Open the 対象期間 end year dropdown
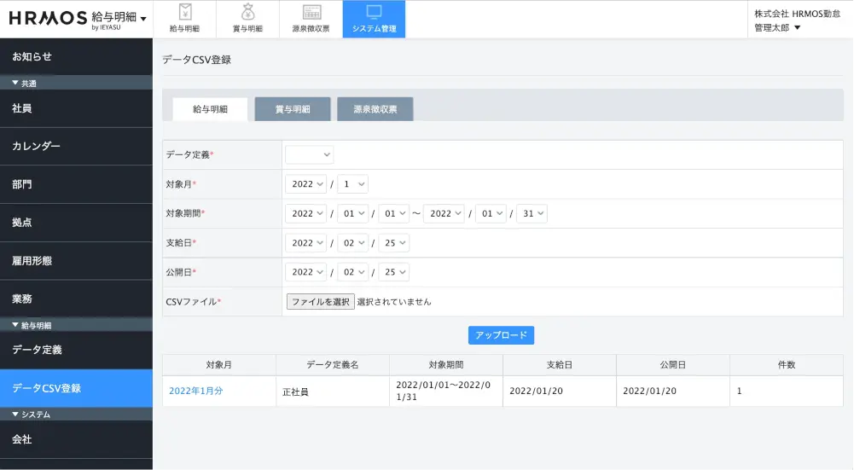 click(444, 213)
